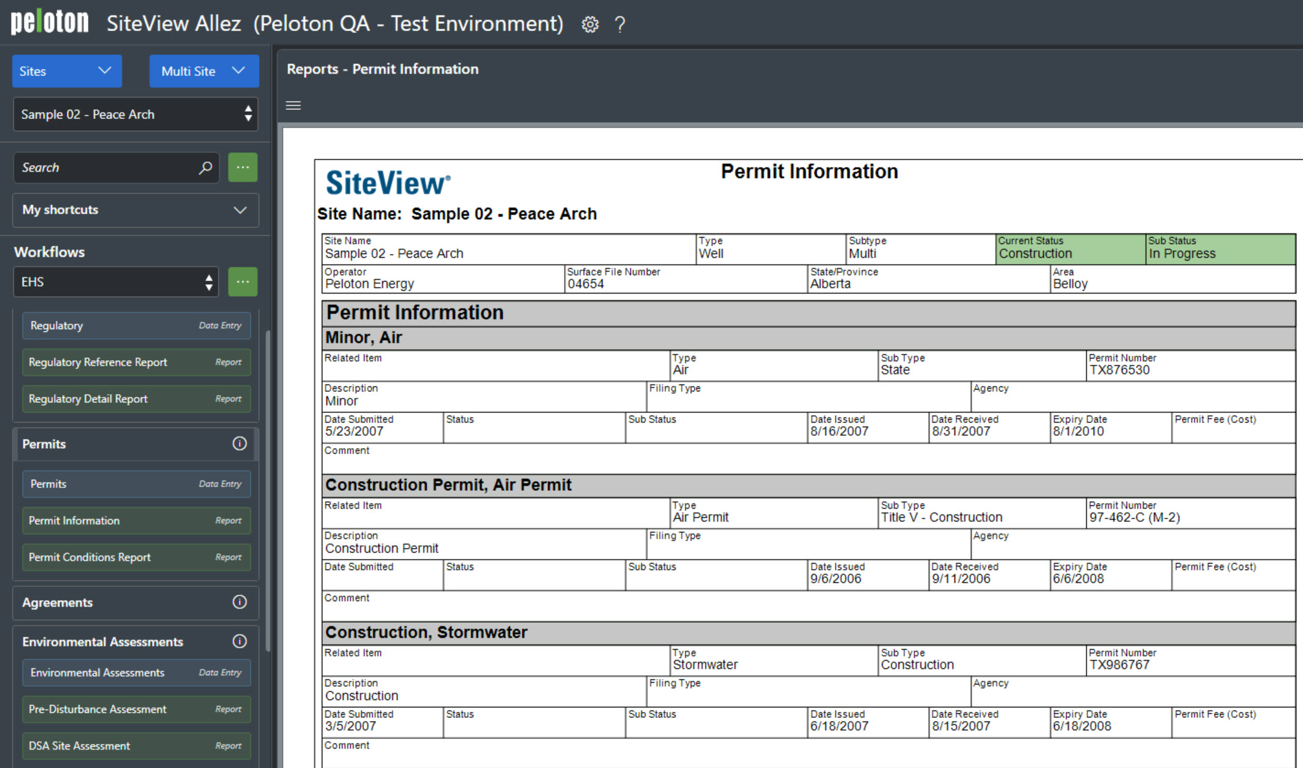Open the settings gear in the top bar
This screenshot has height=768, width=1303.
[x=590, y=24]
